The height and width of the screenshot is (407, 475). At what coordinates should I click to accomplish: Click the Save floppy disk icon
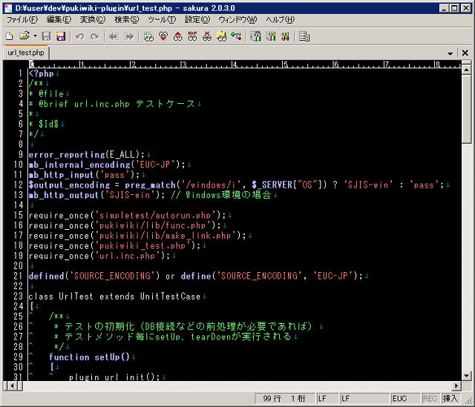pos(46,36)
